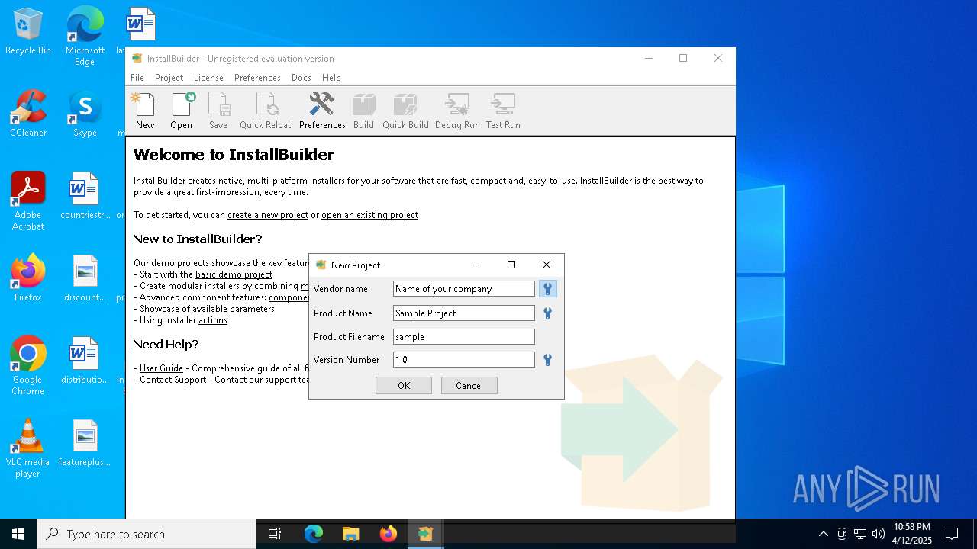Follow the 'create a new project' link
Image resolution: width=977 pixels, height=549 pixels.
(268, 216)
